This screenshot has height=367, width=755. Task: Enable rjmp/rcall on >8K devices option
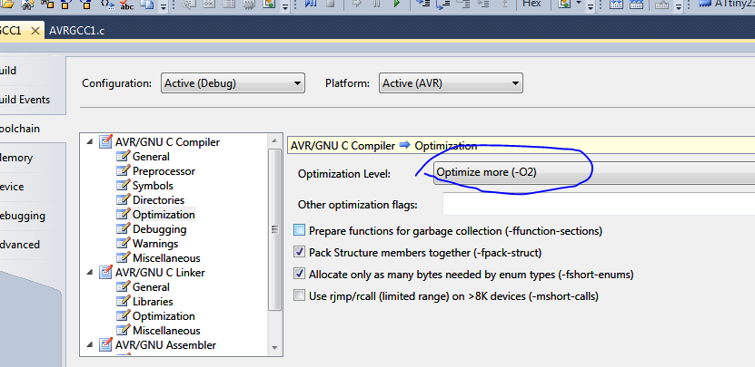300,295
